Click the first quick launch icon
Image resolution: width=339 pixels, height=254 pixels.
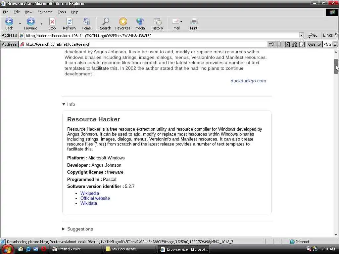[x=21, y=249]
